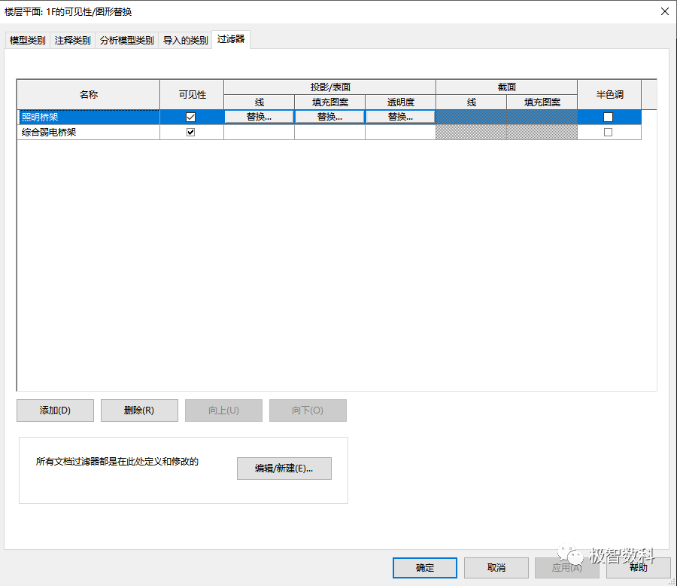Delete selected filter using 删除(R)
The image size is (677, 586).
point(138,411)
